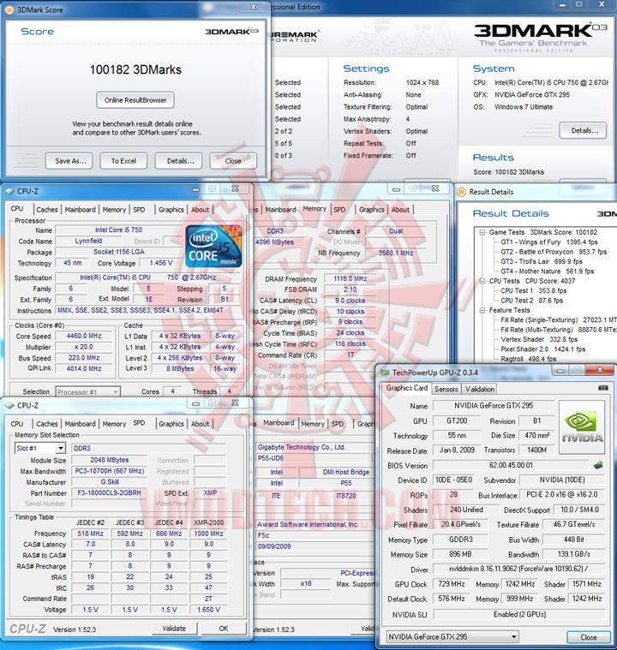Open Memory tab in the SPD CPU-Z window
This screenshot has width=617, height=650.
[114, 424]
